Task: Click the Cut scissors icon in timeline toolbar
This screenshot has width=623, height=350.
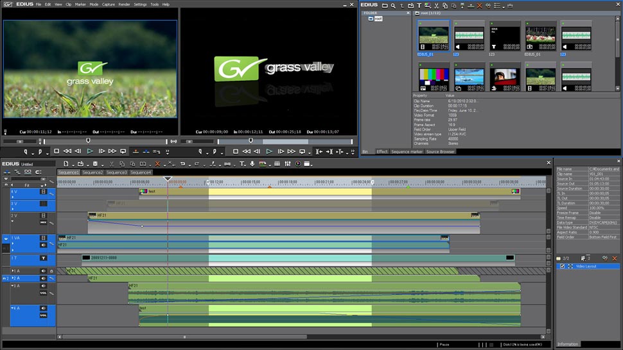Action: coord(112,163)
